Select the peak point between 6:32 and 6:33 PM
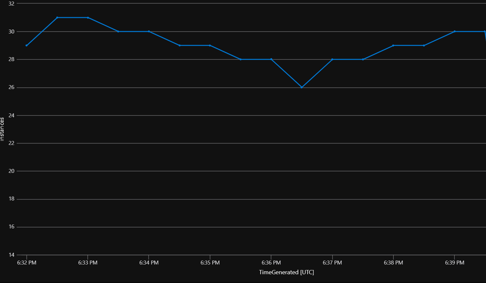The width and height of the screenshot is (486, 283). click(x=57, y=18)
